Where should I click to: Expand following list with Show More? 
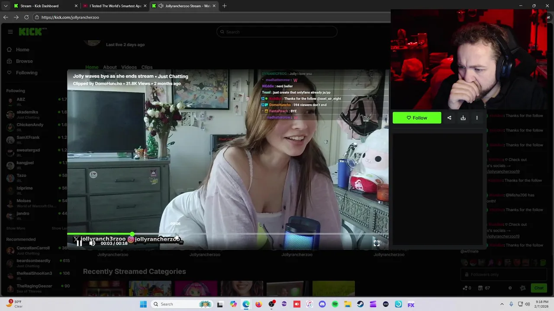pos(16,228)
